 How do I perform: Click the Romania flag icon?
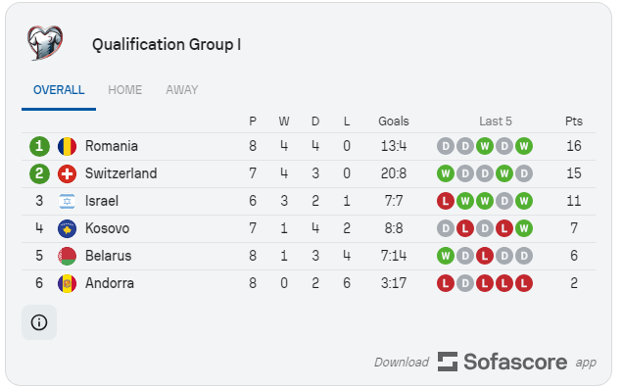pos(68,146)
